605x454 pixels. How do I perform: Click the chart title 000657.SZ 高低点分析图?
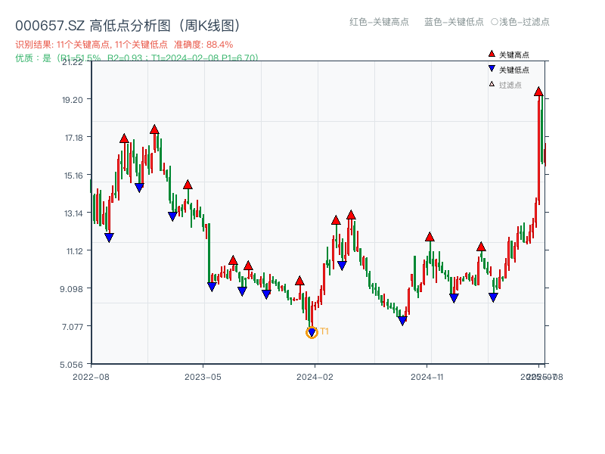coord(128,26)
